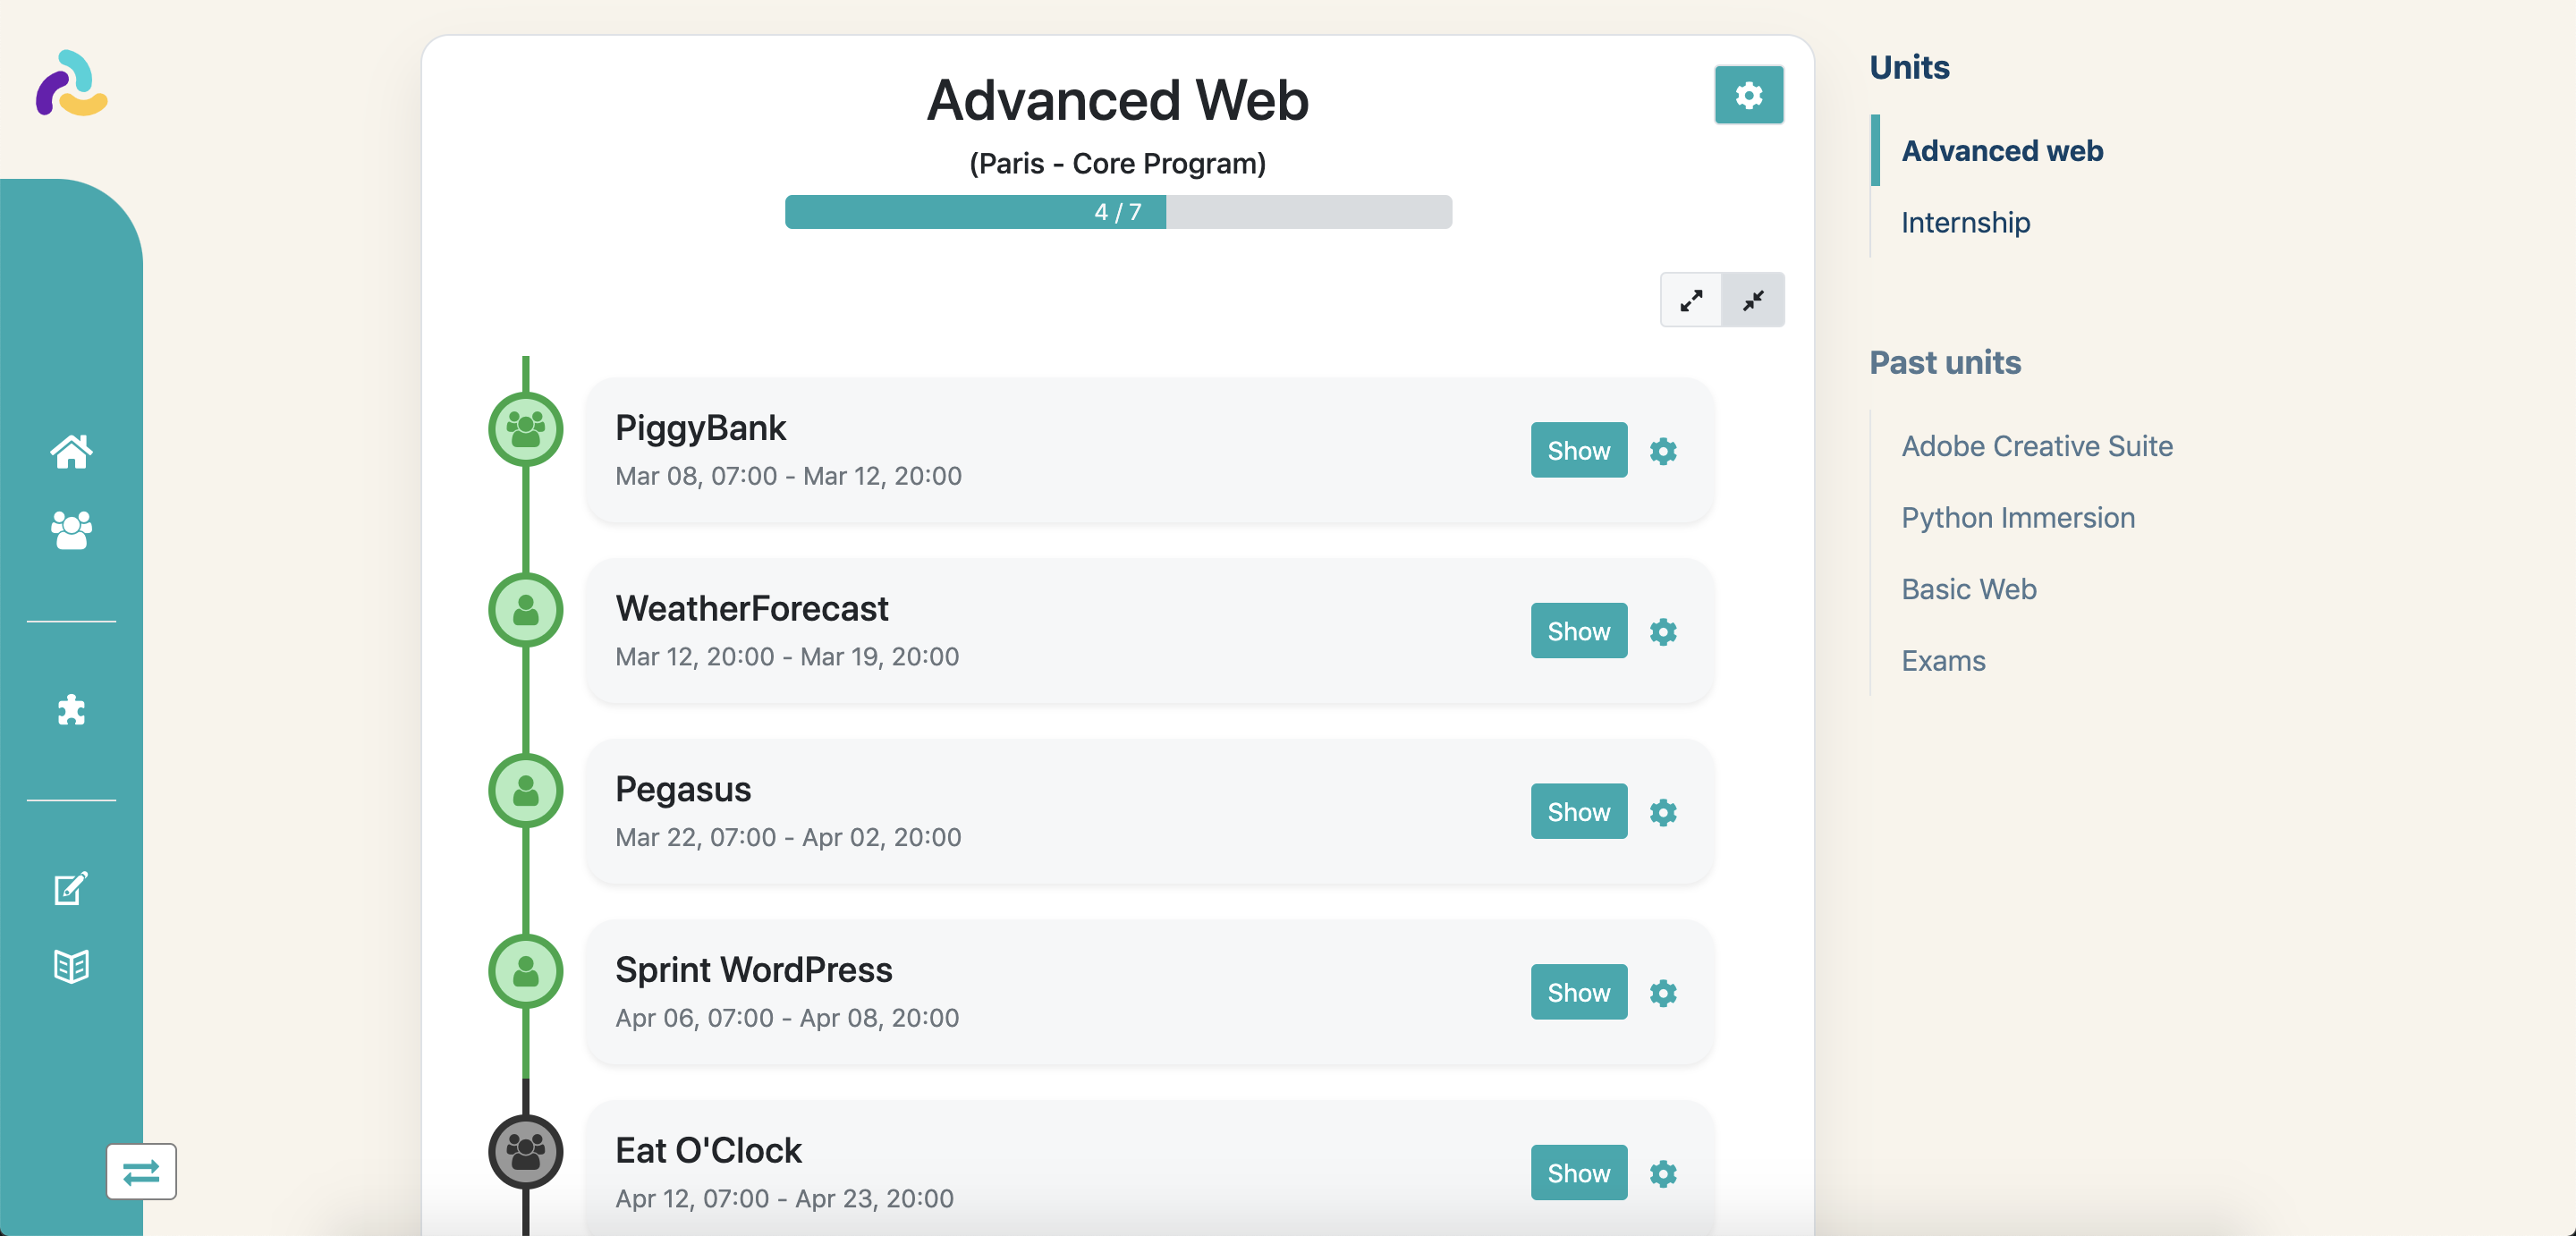
Task: Show the Pegasus project
Action: [x=1579, y=812]
